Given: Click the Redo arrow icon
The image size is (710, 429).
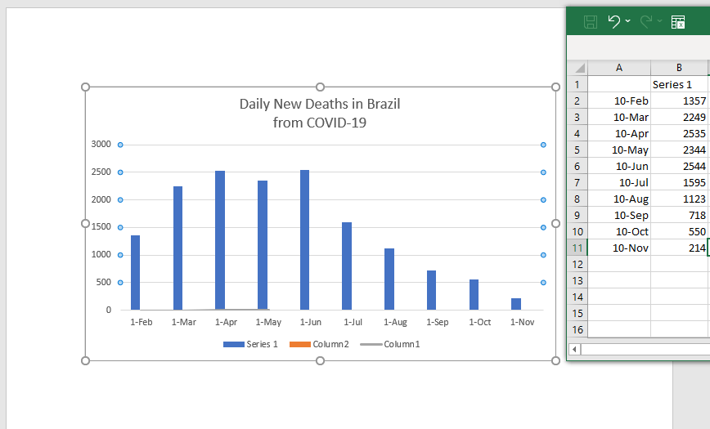Looking at the screenshot, I should point(646,21).
